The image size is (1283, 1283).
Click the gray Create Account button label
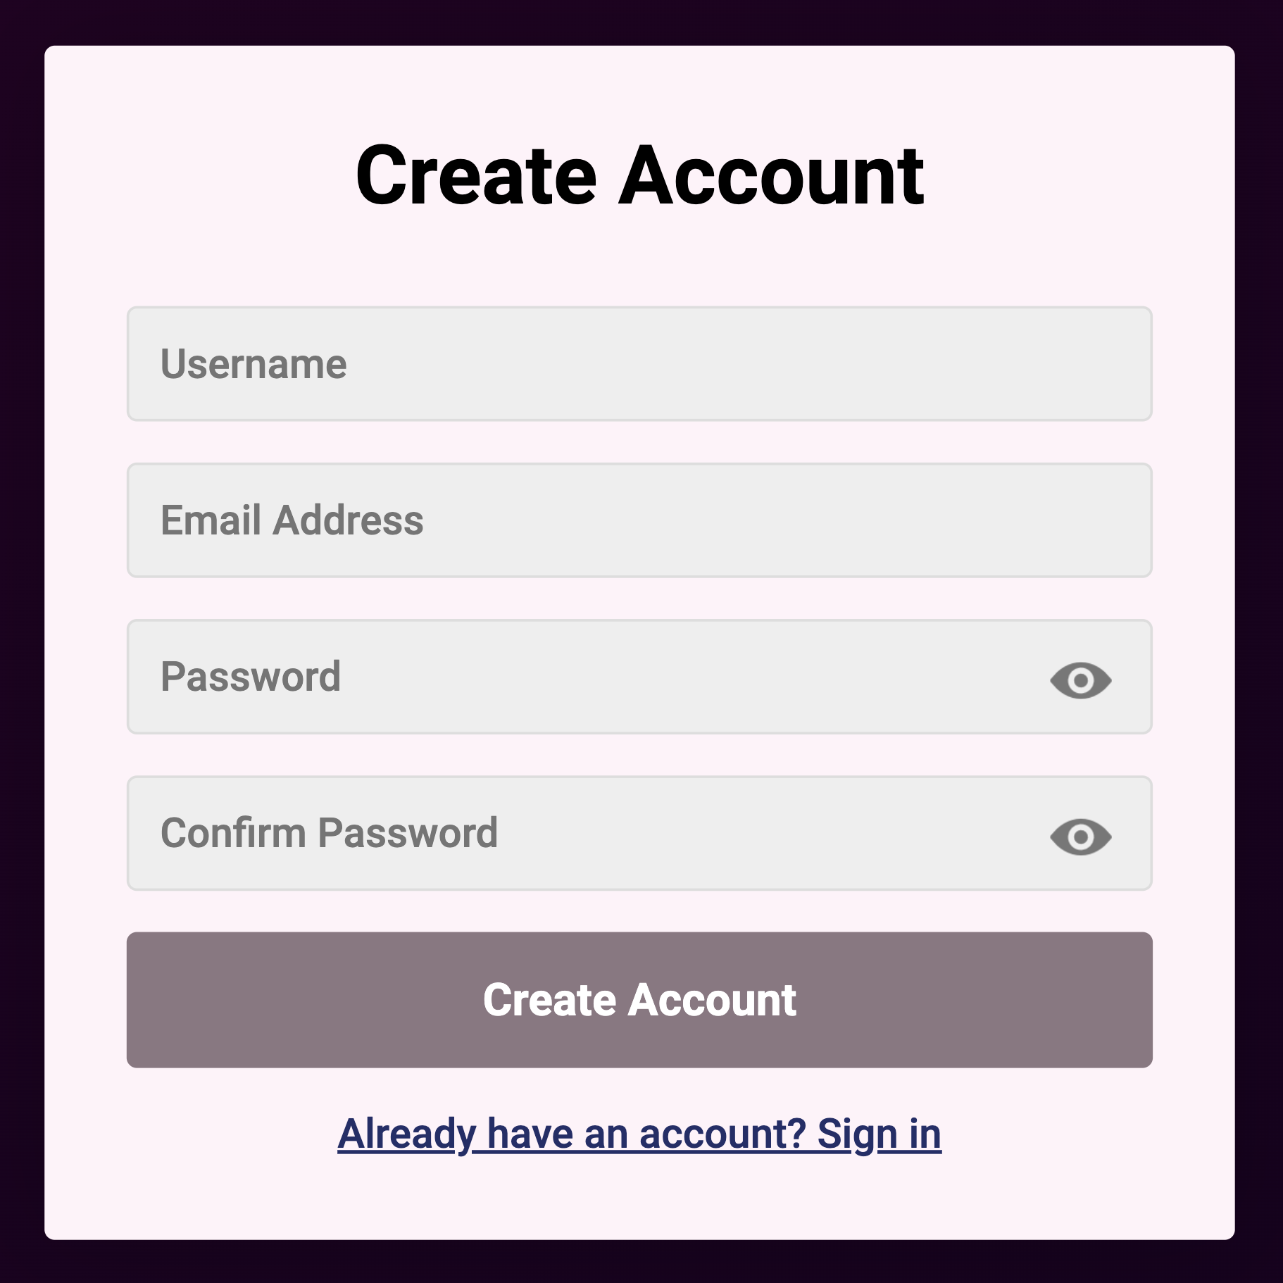coord(639,1000)
